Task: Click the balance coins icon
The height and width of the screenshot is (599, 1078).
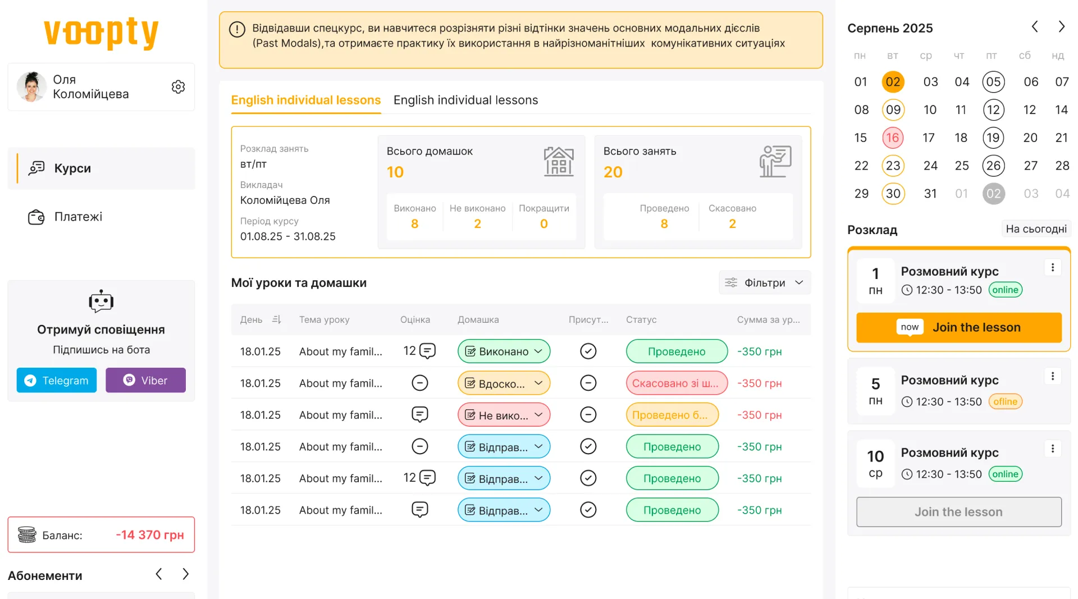Action: [27, 535]
